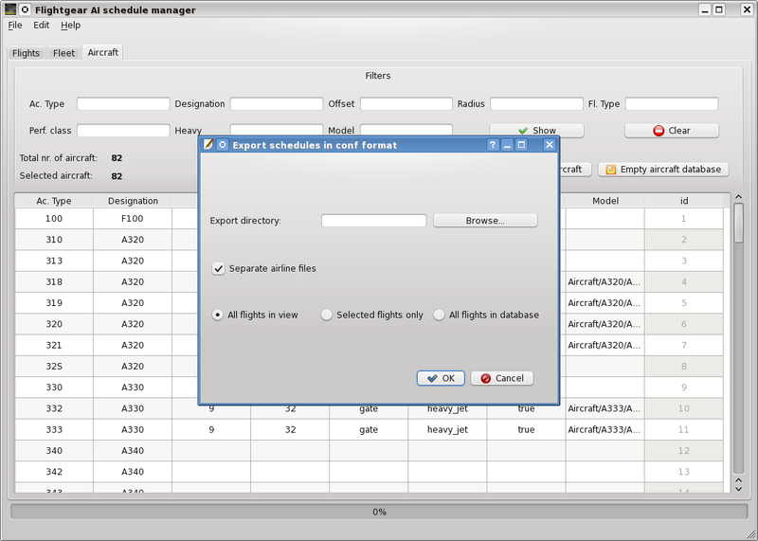Switch to the Fleet tab
The image size is (758, 541).
(63, 53)
